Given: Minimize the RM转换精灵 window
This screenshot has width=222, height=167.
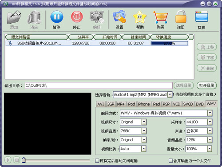Looking at the screenshot, I should click(202, 4).
